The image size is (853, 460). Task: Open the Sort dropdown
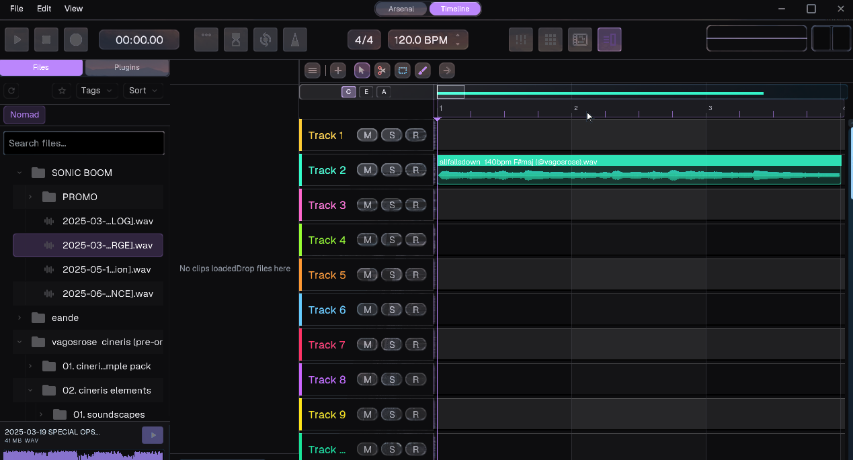[x=143, y=90]
